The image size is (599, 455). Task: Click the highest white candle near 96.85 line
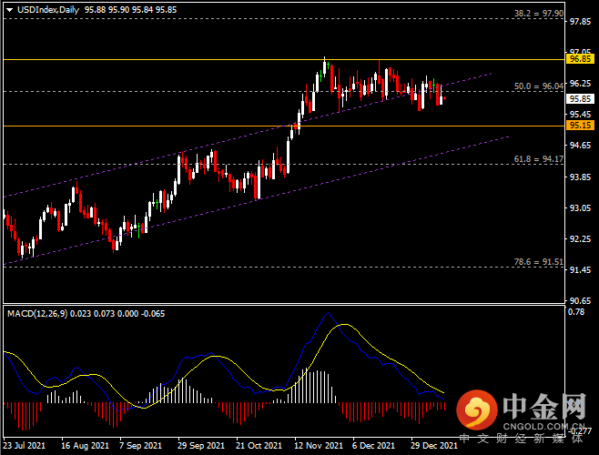324,64
